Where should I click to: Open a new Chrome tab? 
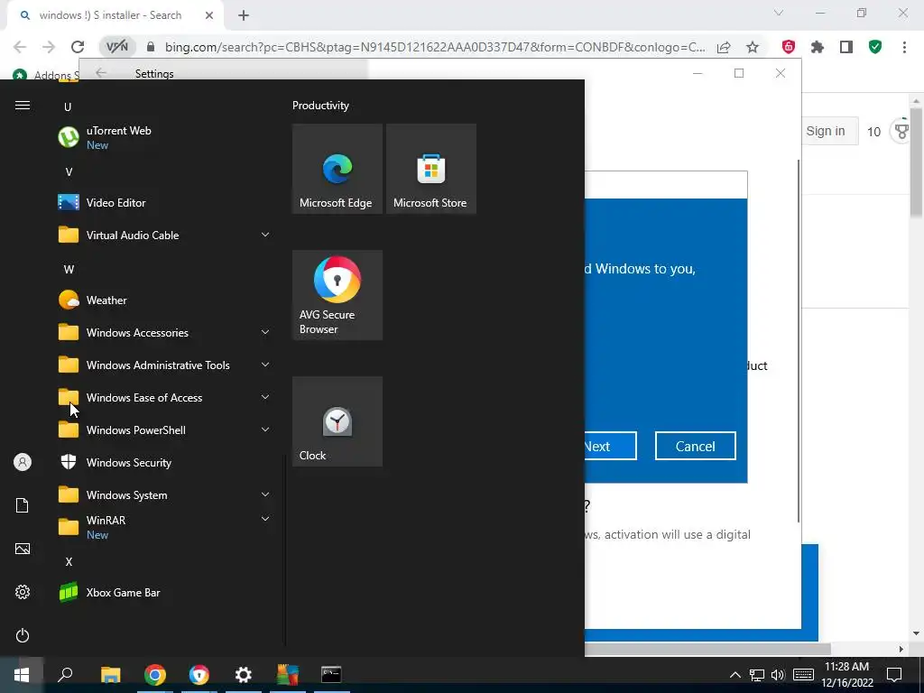tap(244, 16)
